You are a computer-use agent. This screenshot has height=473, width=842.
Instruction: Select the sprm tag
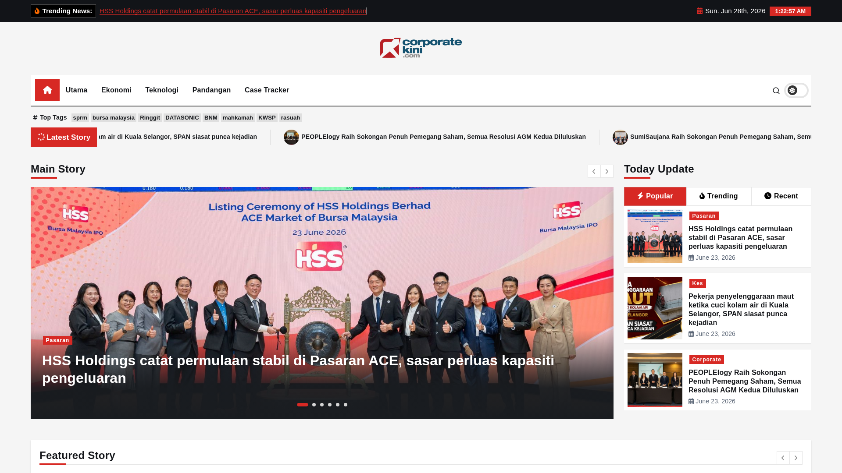pos(80,118)
